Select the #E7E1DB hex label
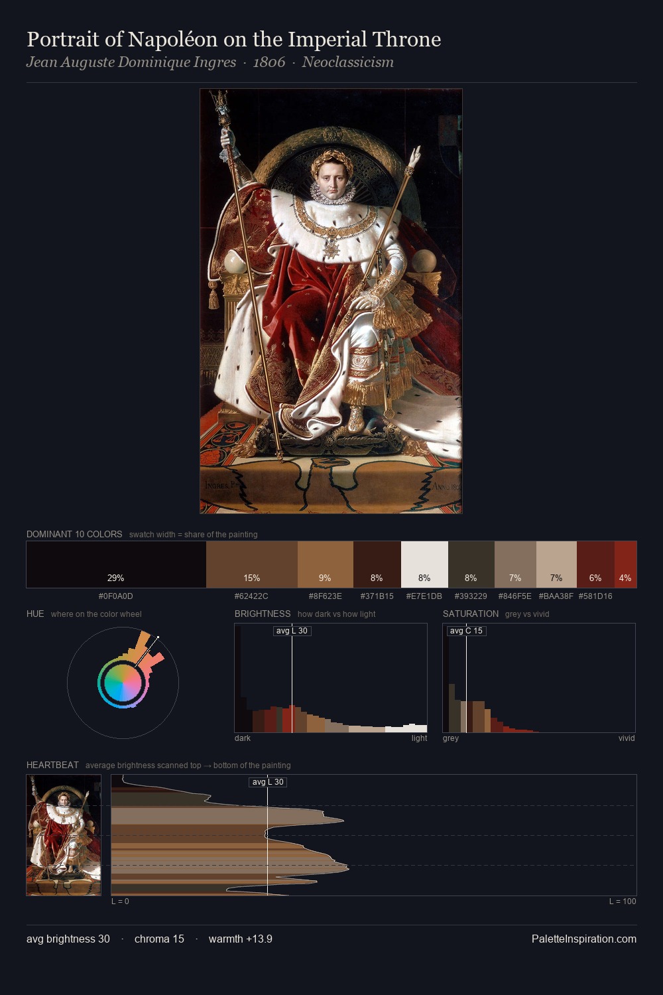Screen dimensions: 663x995 (x=424, y=596)
